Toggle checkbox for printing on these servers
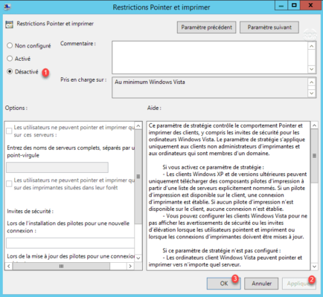This screenshot has width=323, height=297. click(x=9, y=131)
